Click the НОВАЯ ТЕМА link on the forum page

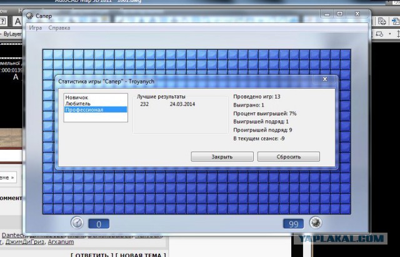point(141,255)
